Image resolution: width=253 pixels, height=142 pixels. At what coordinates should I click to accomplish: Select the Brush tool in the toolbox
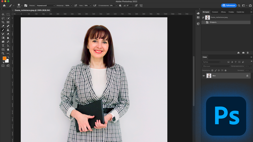coord(3,30)
